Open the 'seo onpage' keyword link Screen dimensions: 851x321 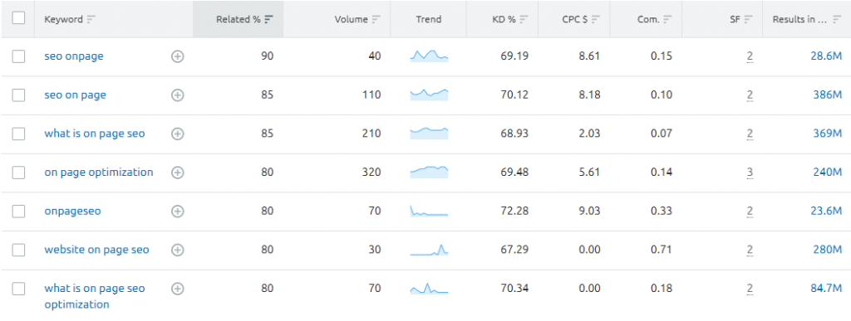(74, 56)
